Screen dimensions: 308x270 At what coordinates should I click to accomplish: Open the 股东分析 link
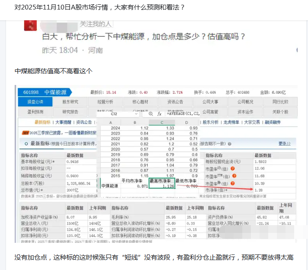tap(210, 122)
